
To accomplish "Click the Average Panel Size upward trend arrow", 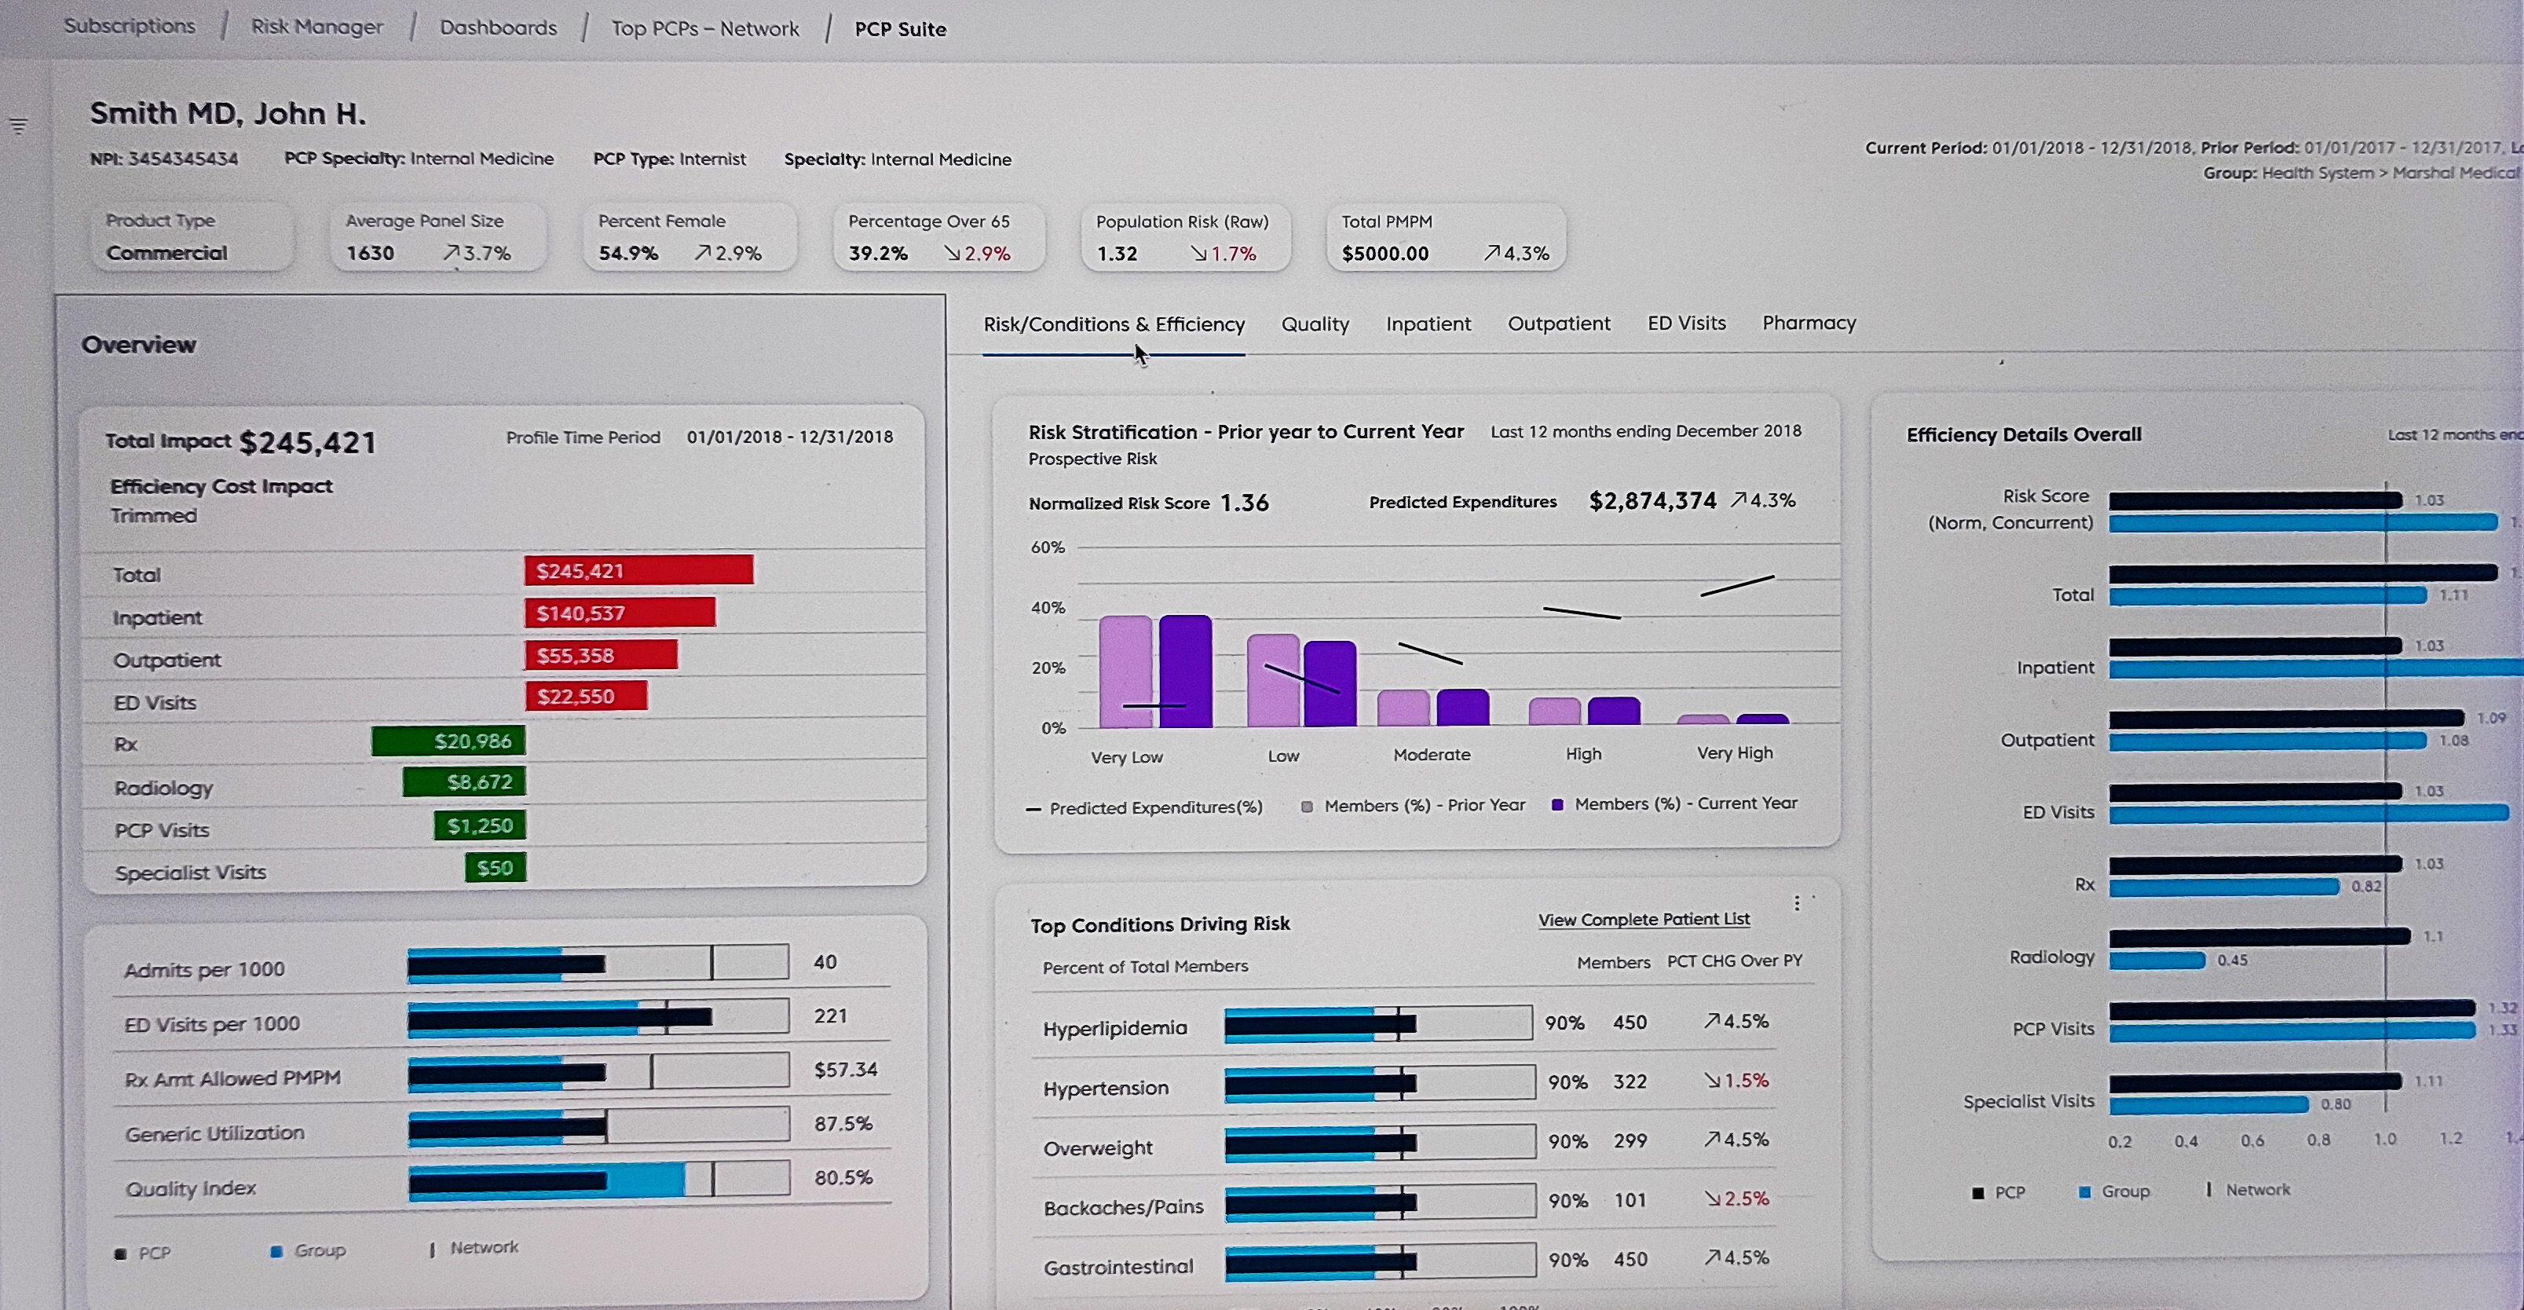I will pyautogui.click(x=451, y=254).
